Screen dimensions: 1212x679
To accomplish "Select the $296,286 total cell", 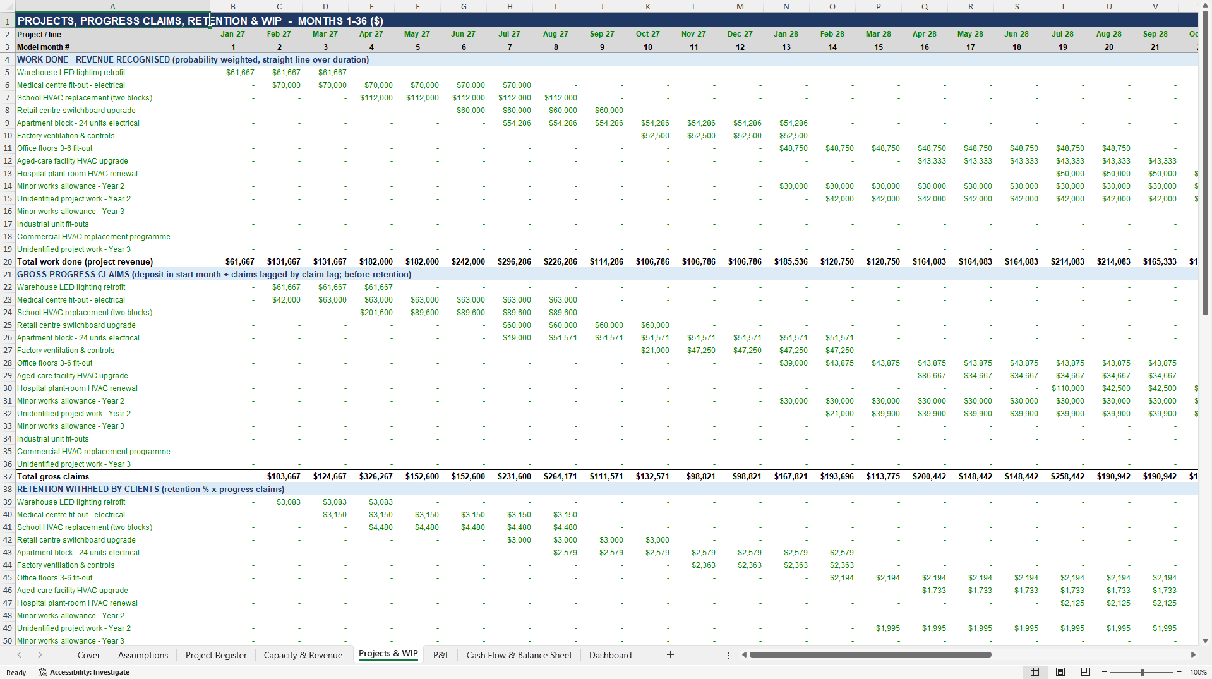I will (x=510, y=261).
